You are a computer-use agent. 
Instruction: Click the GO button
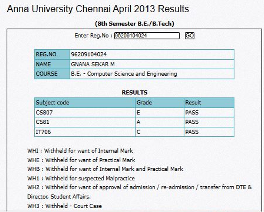click(189, 36)
